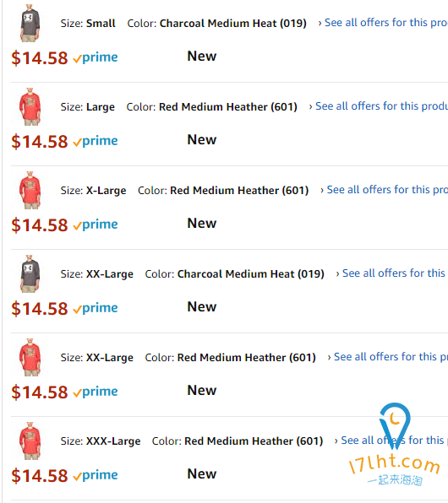Click the prime badge on the X-Large Red offer
The height and width of the screenshot is (503, 448).
pyautogui.click(x=96, y=224)
